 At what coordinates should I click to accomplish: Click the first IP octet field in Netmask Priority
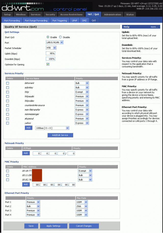tap(36, 153)
